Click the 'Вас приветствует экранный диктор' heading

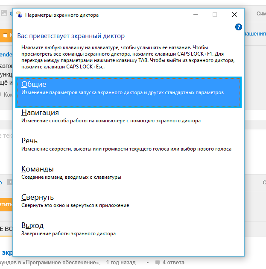pyautogui.click(x=71, y=36)
